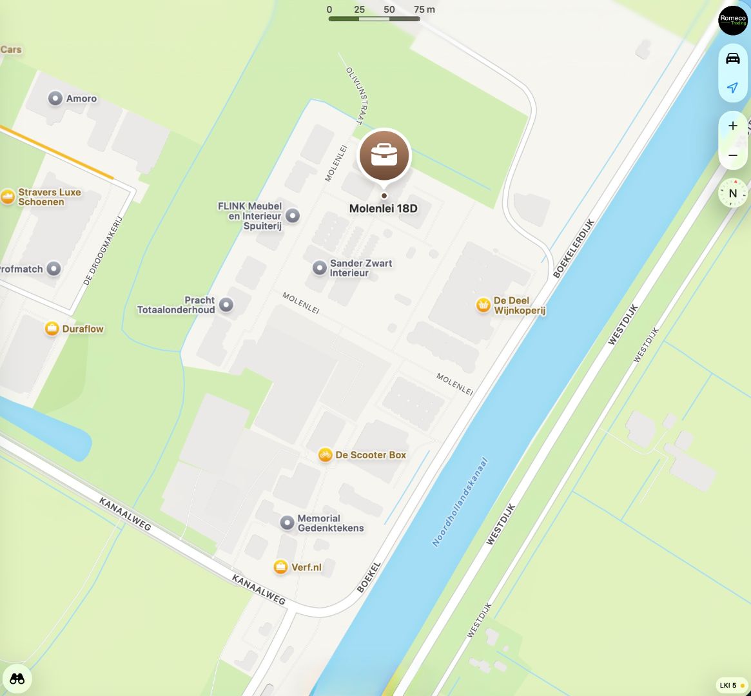Screen dimensions: 751x696
Task: Select the Molenlei 18D briefcase pin
Action: pyautogui.click(x=384, y=156)
